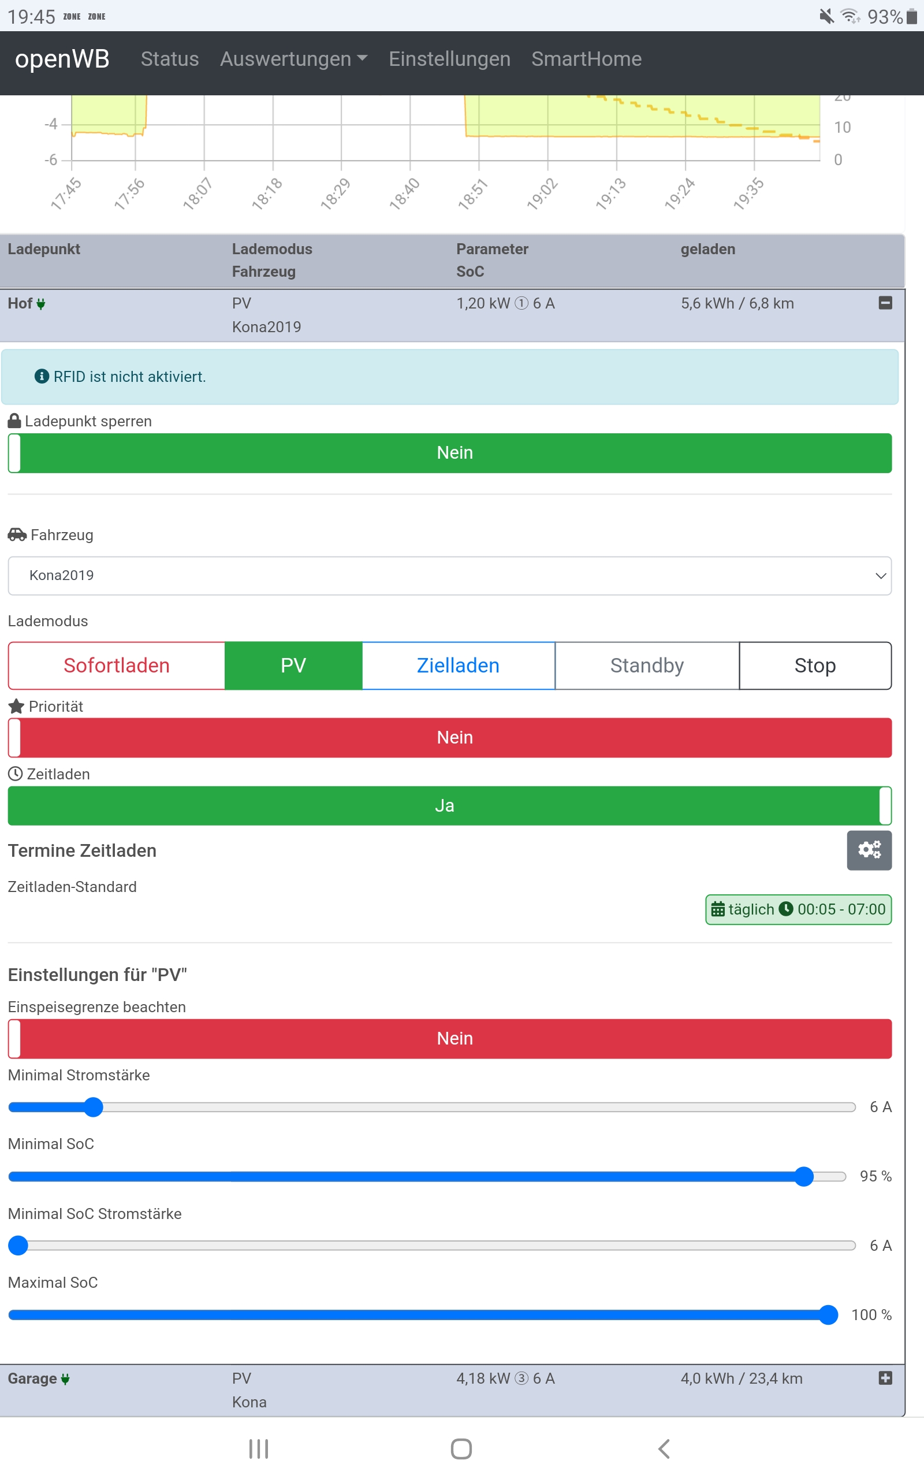
Task: Toggle the Priorität switch
Action: pos(450,738)
